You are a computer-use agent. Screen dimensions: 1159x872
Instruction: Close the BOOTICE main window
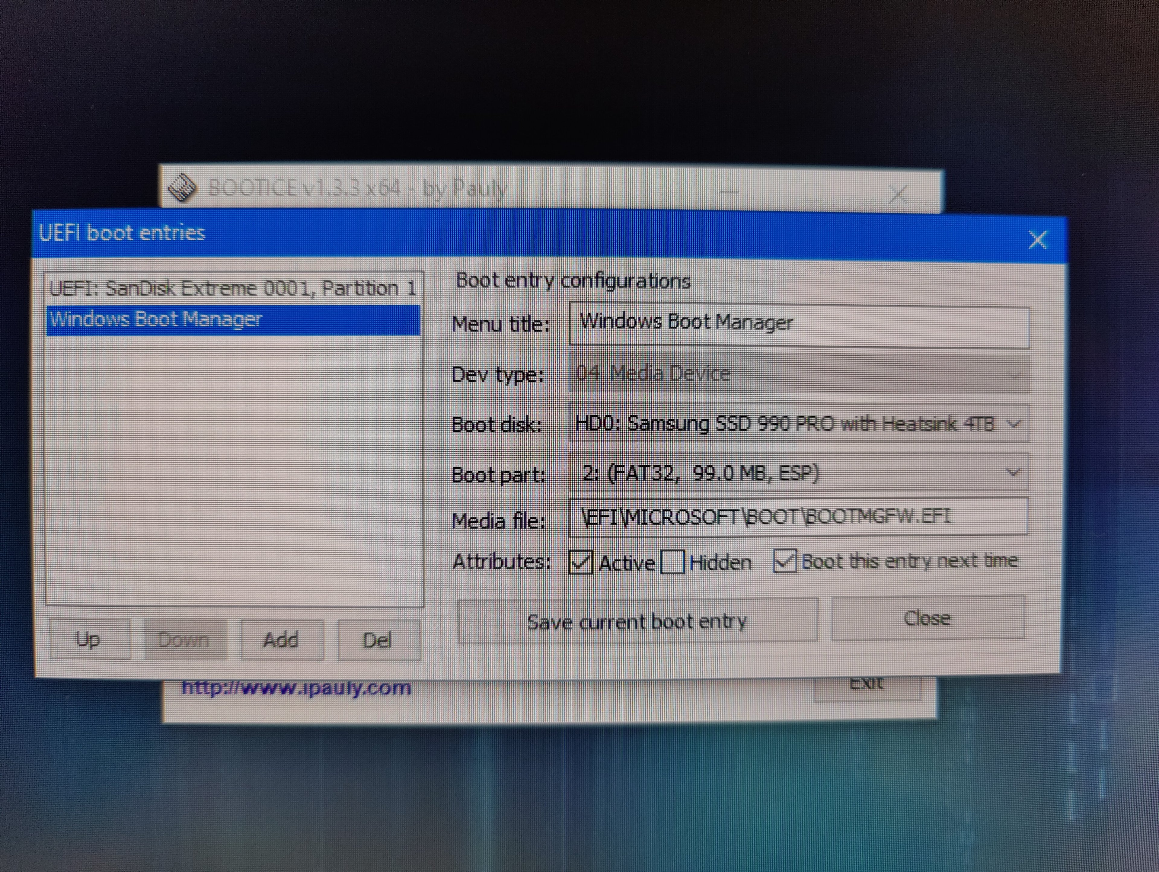[898, 194]
